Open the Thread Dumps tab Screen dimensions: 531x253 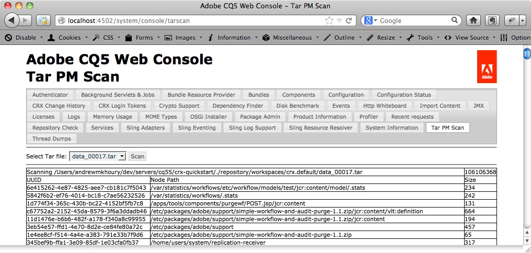51,139
